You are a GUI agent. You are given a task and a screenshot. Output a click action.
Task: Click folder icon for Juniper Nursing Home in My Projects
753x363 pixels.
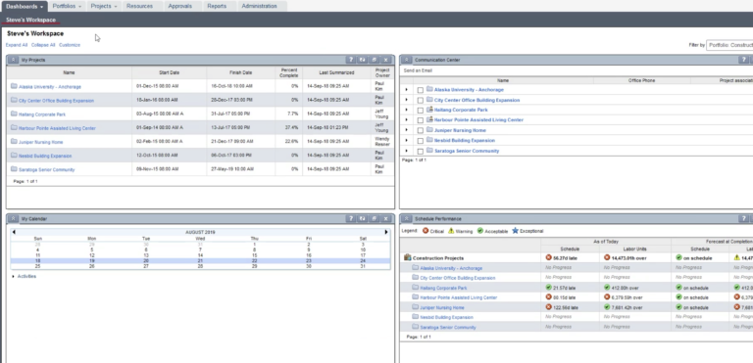pyautogui.click(x=14, y=142)
